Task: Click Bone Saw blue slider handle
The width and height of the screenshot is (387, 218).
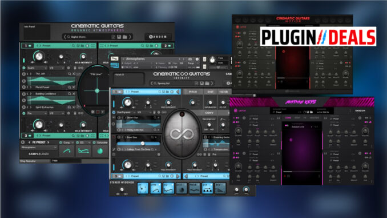Action: coord(142,143)
